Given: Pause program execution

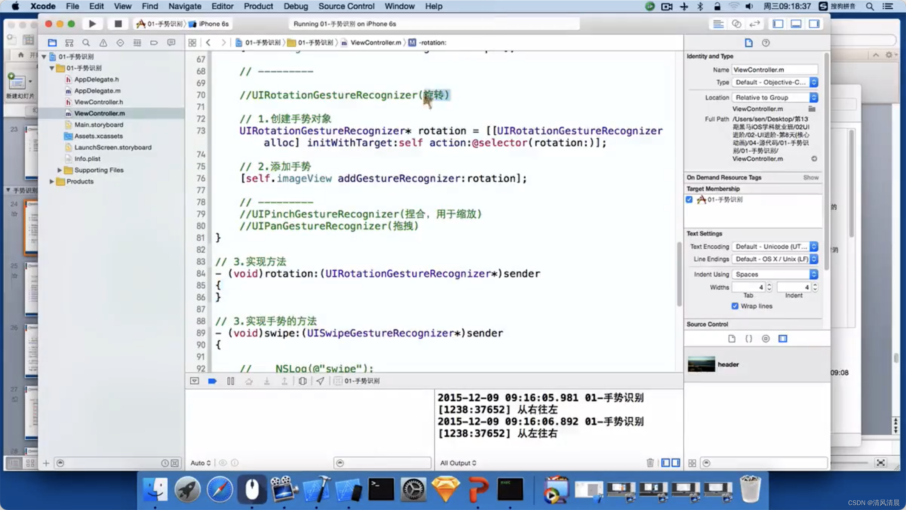Looking at the screenshot, I should tap(231, 381).
